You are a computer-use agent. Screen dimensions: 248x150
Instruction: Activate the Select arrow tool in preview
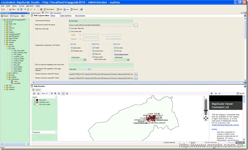point(63,94)
